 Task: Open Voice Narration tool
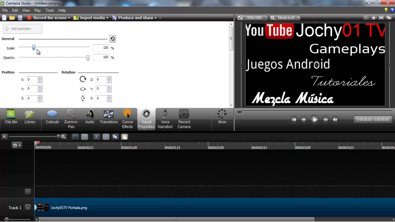pos(165,119)
